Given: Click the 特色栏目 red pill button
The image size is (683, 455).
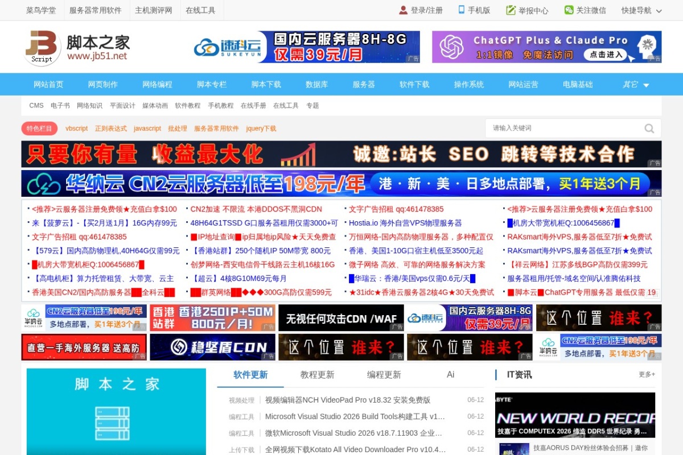Looking at the screenshot, I should [39, 129].
